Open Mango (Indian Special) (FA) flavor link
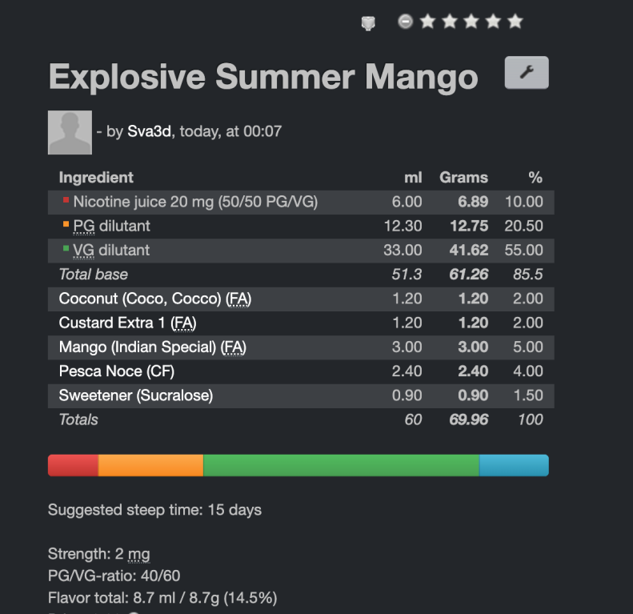 (153, 347)
